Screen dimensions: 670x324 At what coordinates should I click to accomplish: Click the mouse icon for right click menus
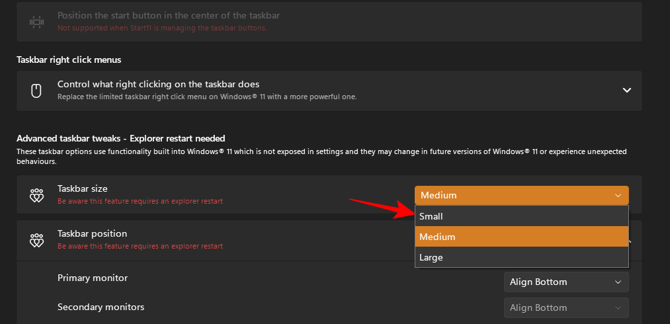37,91
